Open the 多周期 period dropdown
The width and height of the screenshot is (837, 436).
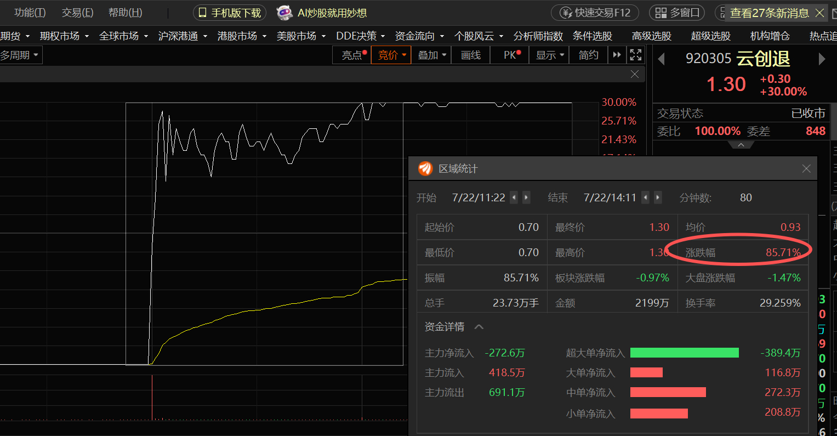pyautogui.click(x=21, y=55)
